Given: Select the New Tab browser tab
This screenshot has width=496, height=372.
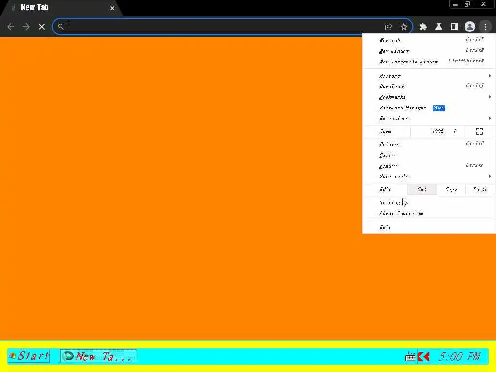Looking at the screenshot, I should point(62,8).
